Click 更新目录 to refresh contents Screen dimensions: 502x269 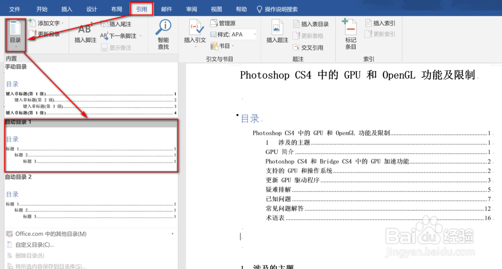(x=45, y=34)
